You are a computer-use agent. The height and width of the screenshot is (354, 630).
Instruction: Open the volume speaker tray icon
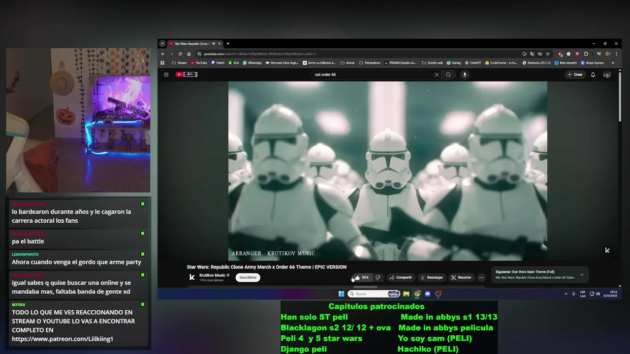(x=598, y=294)
